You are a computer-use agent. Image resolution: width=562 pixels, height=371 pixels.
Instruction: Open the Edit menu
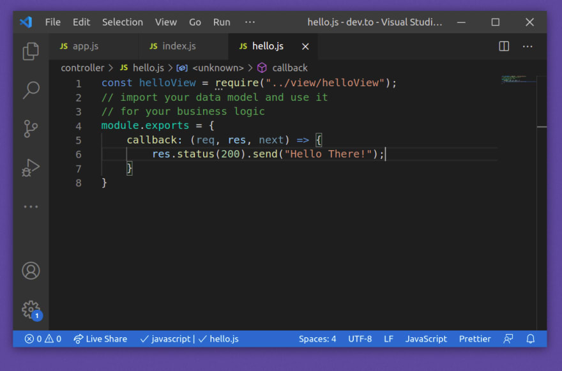point(81,22)
